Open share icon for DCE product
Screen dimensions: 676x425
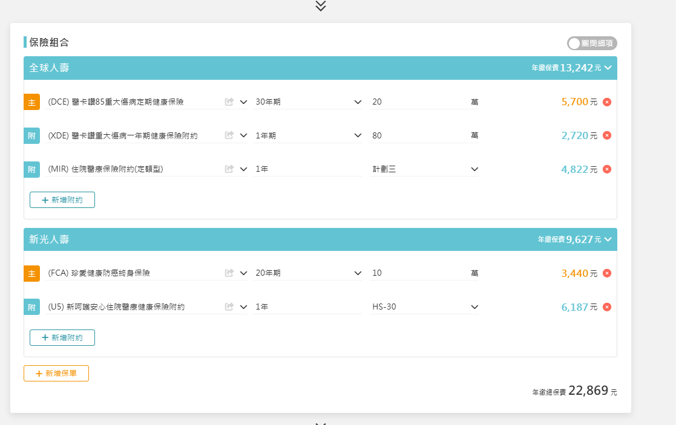tap(229, 102)
